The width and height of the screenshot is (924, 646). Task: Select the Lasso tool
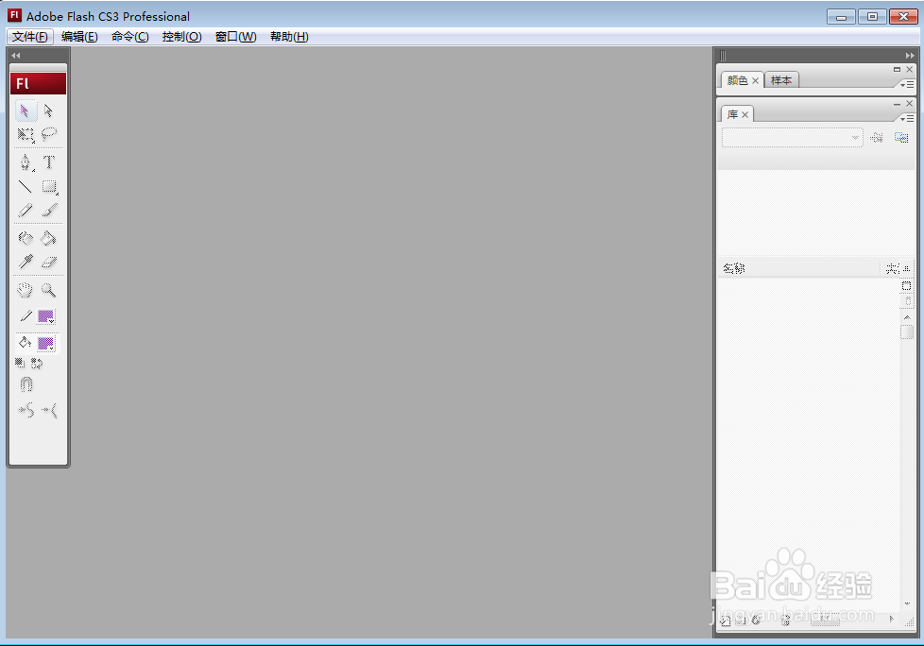pyautogui.click(x=49, y=135)
